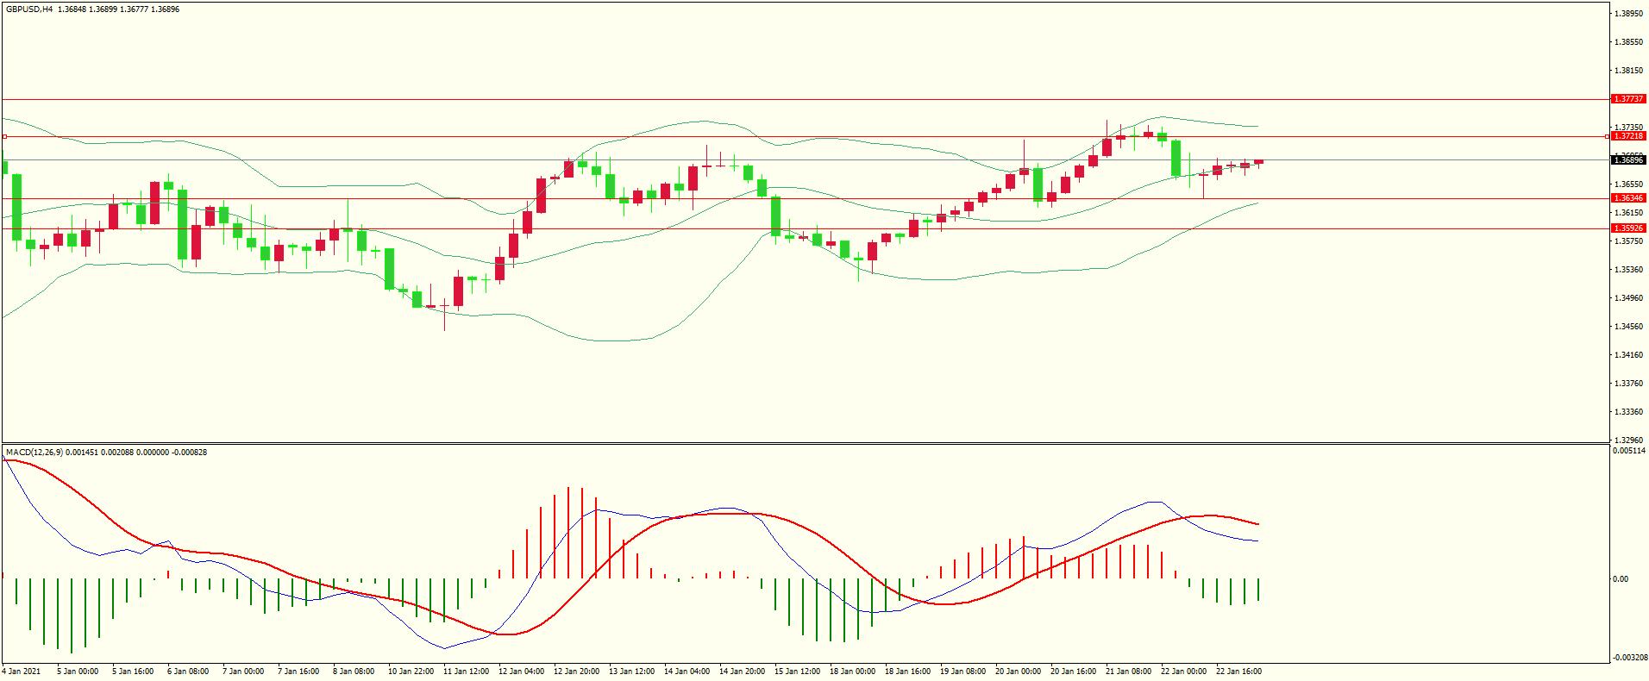
Task: Click the red horizontal line at 1.36346
Action: [x=806, y=198]
